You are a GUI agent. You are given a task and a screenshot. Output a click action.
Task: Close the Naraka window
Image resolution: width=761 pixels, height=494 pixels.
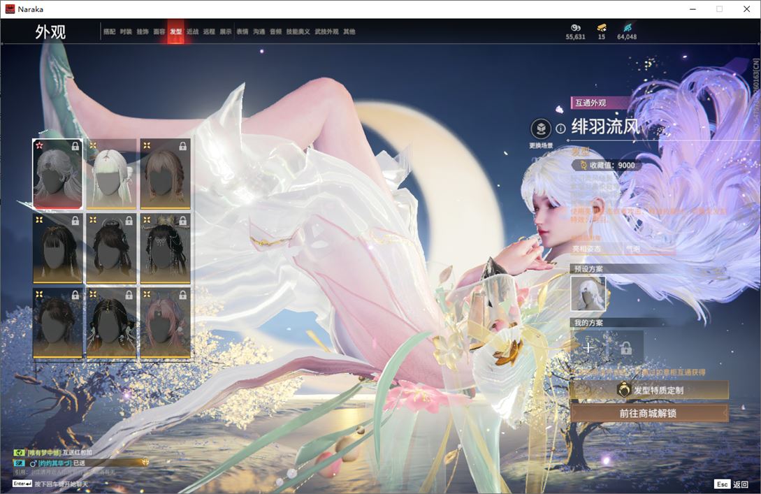[746, 9]
